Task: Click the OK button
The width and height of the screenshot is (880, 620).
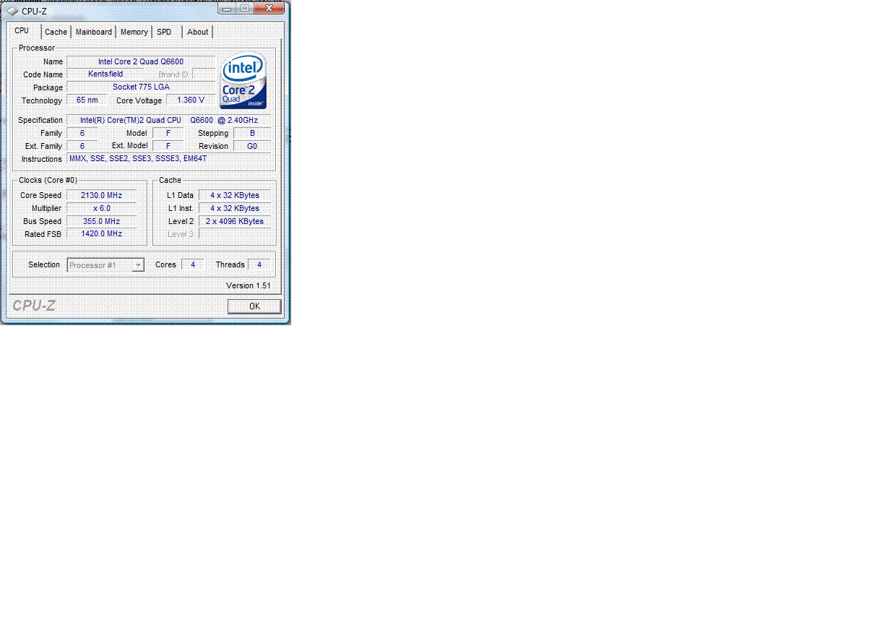Action: [x=254, y=306]
